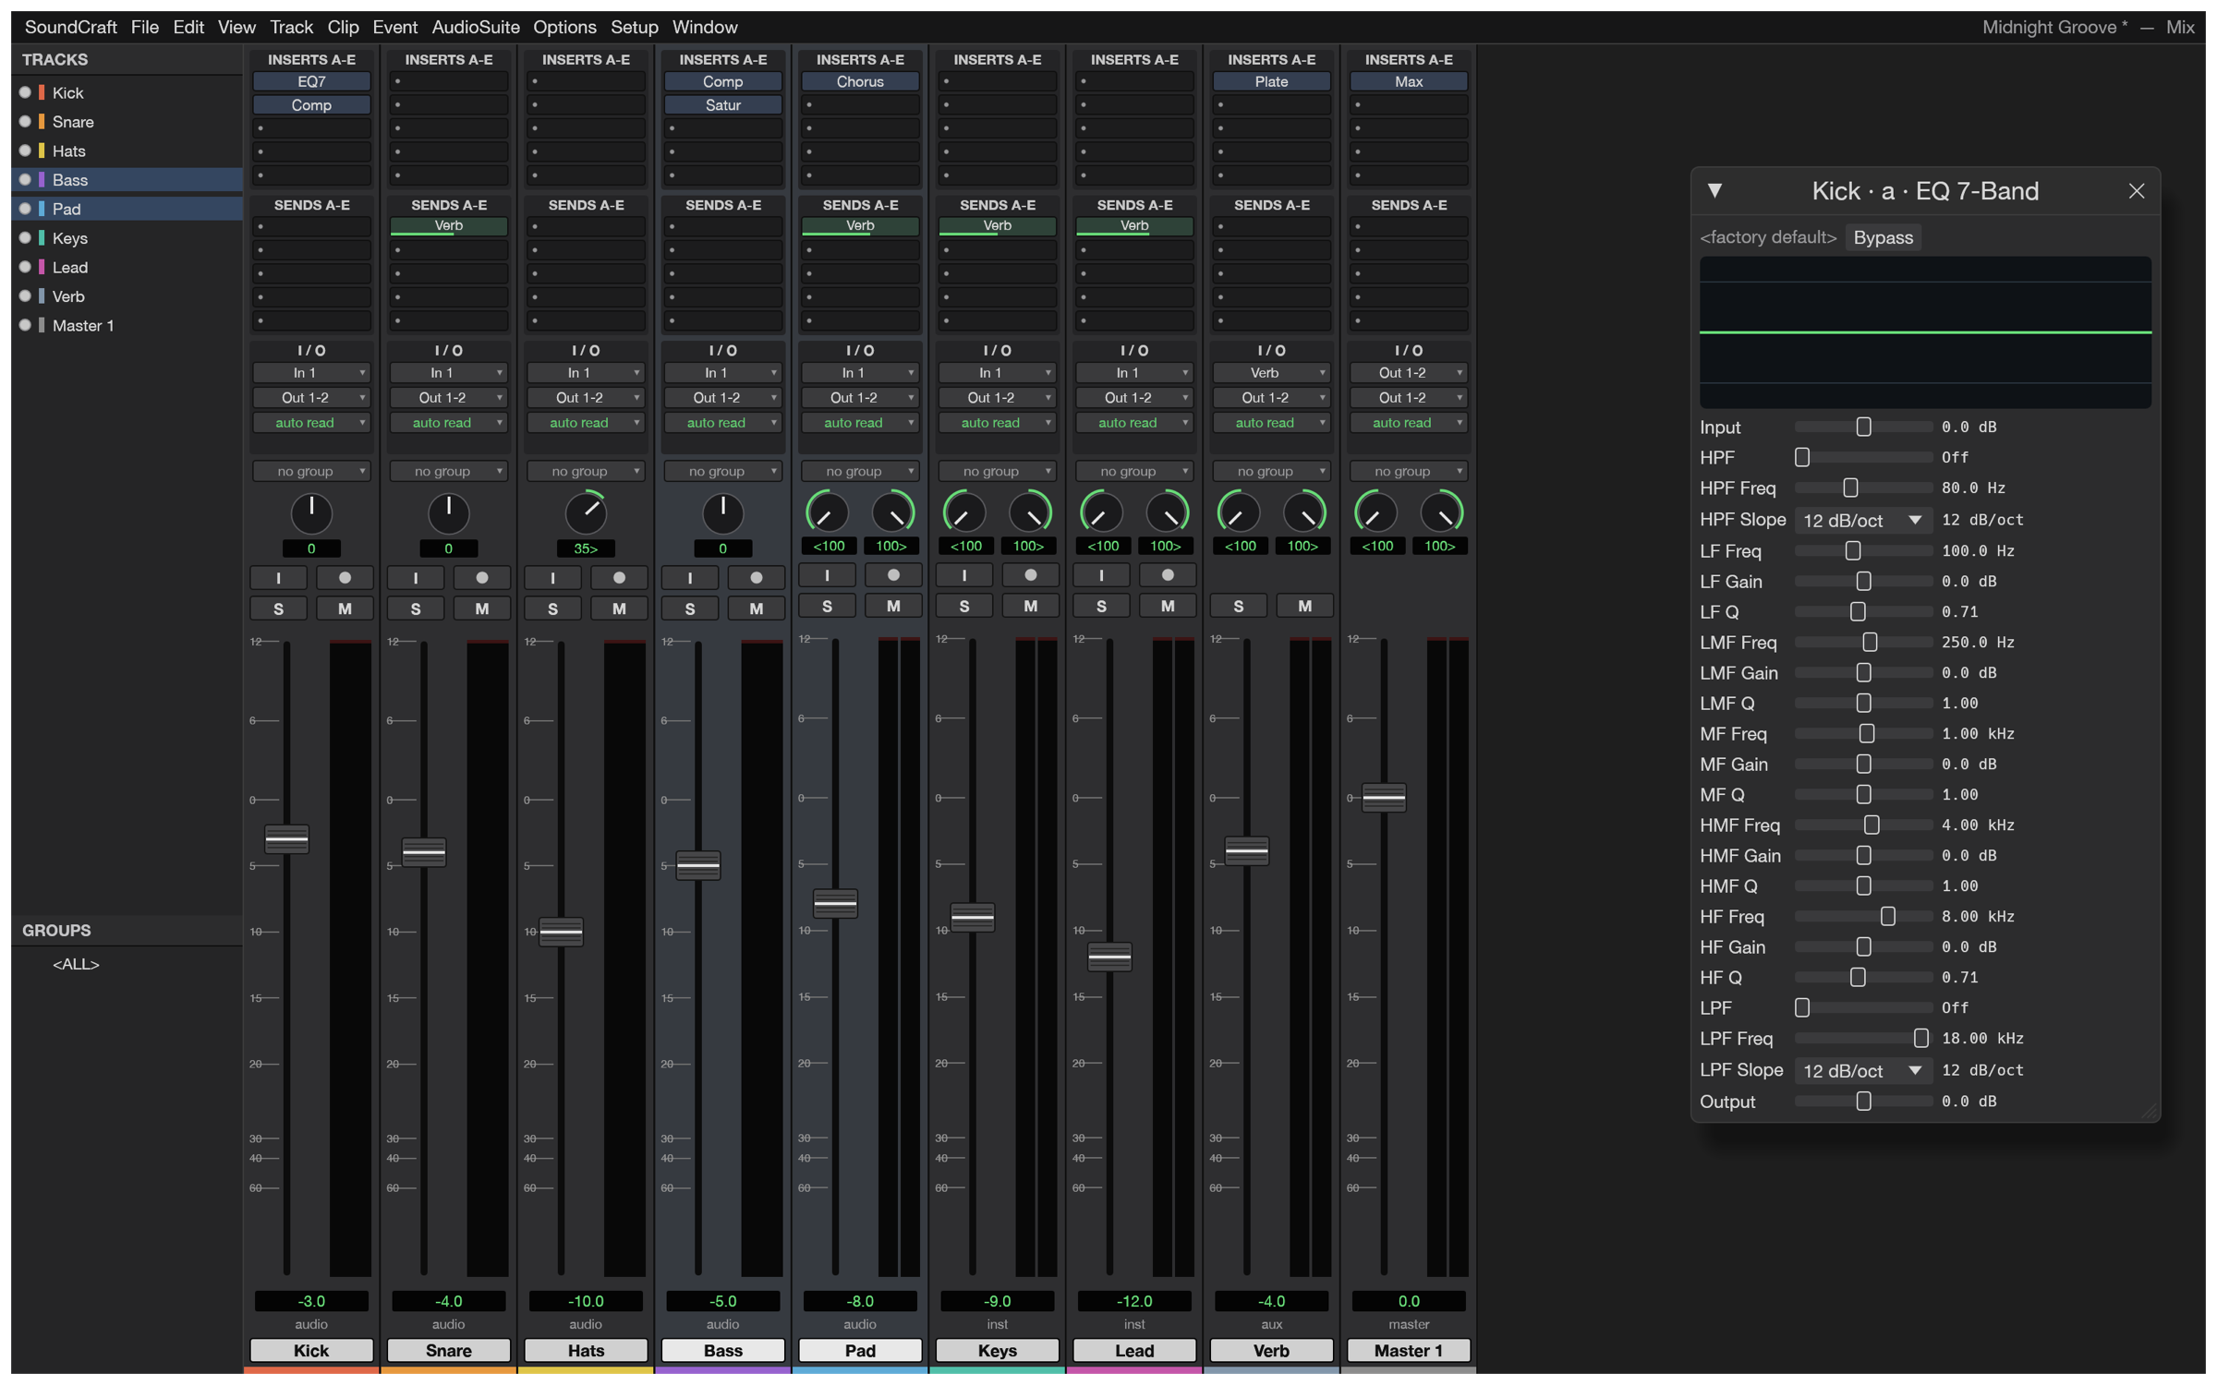Close the EQ 7-Band plugin window
The image size is (2217, 1385).
coord(2137,191)
